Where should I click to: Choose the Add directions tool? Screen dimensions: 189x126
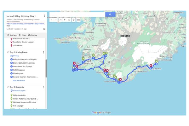coord(73,20)
